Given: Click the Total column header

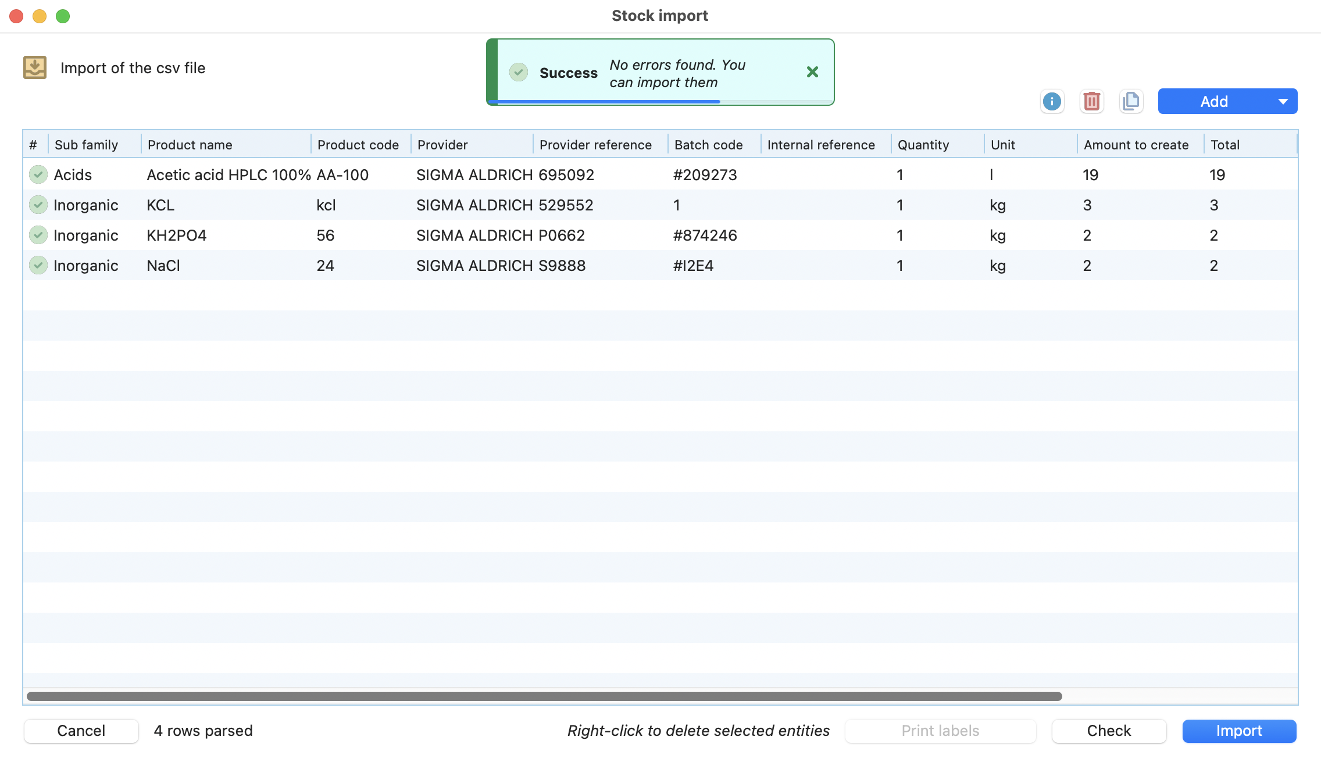Looking at the screenshot, I should 1250,145.
